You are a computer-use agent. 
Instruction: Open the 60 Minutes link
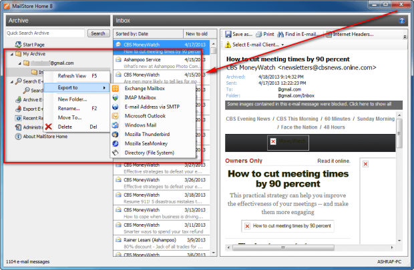[337, 119]
